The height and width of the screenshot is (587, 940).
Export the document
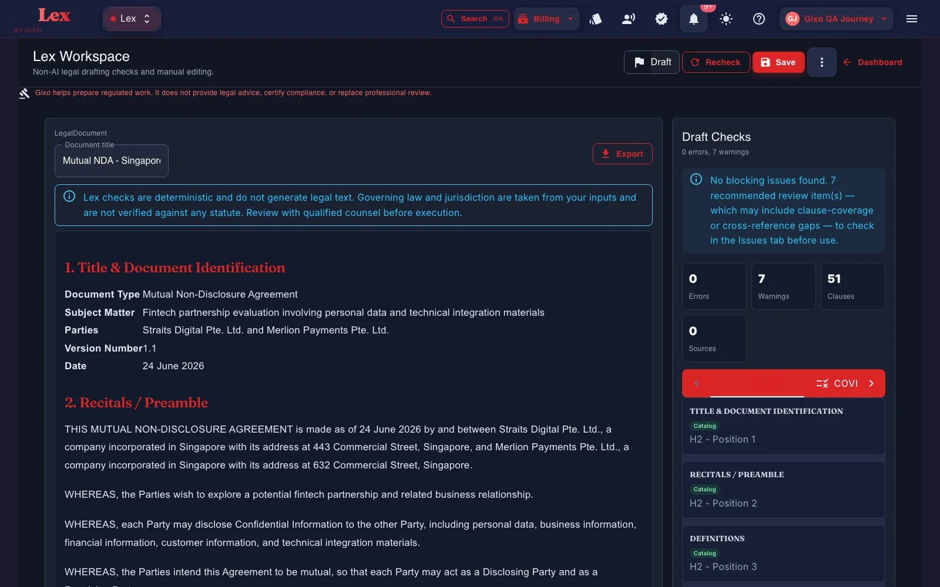pos(622,154)
